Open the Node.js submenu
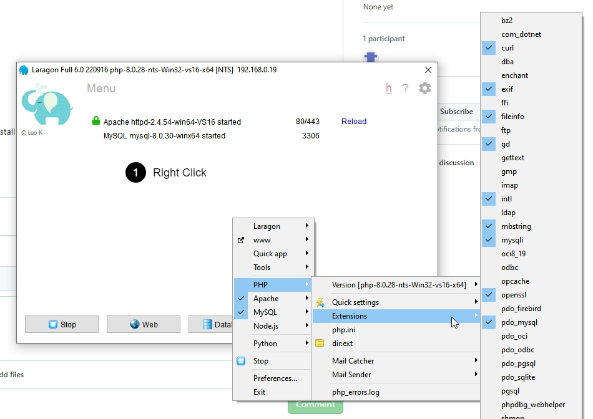This screenshot has width=593, height=419. [273, 325]
